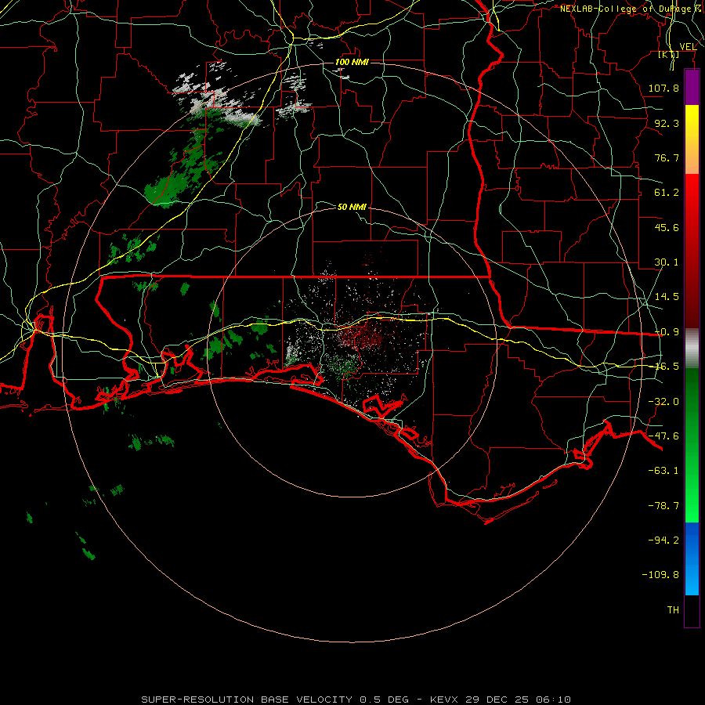Click the TH threshold label in legend

(673, 610)
